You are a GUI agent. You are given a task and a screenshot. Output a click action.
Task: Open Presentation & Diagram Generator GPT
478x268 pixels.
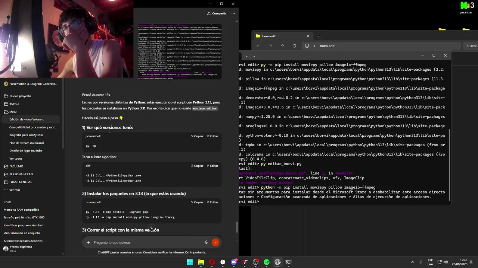(x=31, y=84)
